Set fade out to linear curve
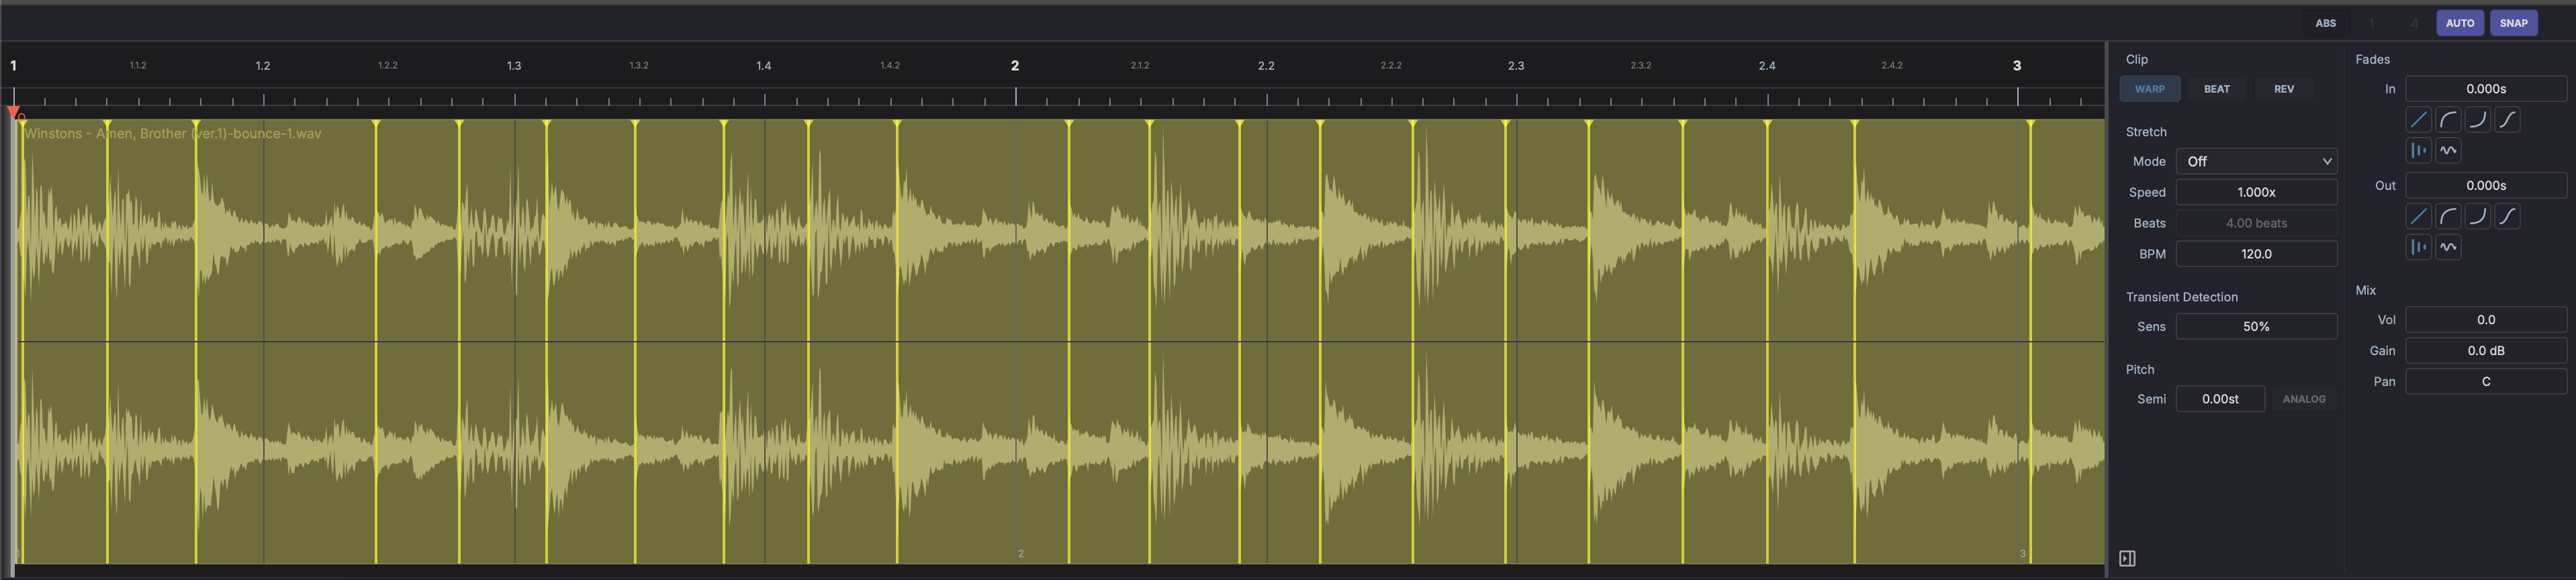The width and height of the screenshot is (2576, 580). pos(2418,217)
